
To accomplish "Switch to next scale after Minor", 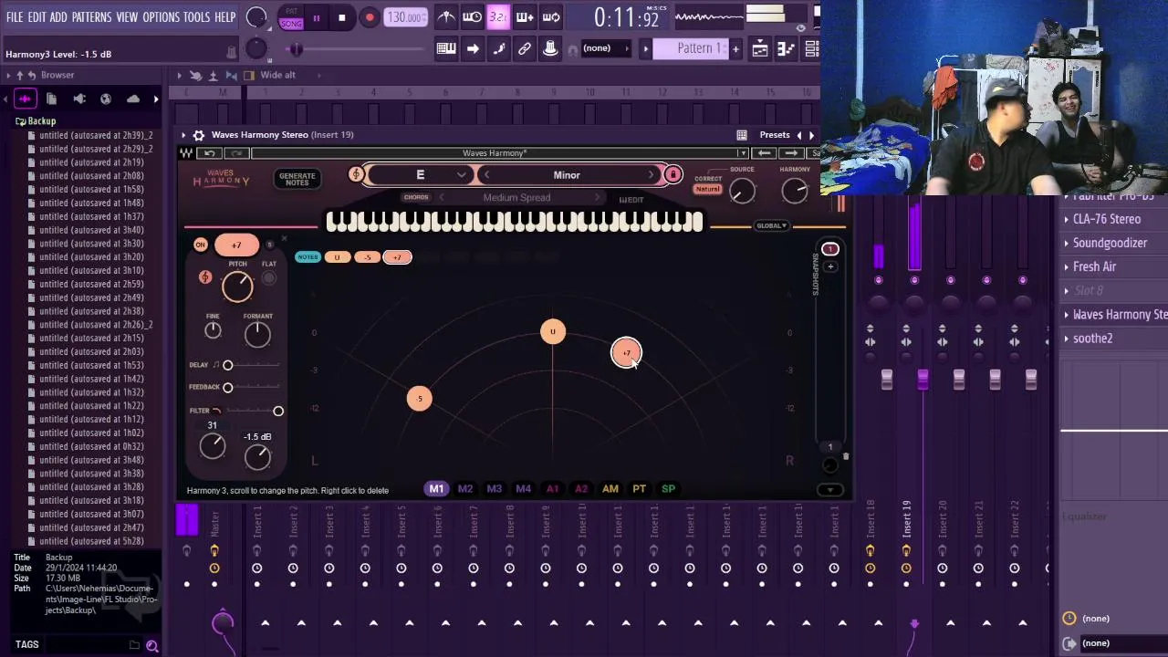I will click(652, 175).
